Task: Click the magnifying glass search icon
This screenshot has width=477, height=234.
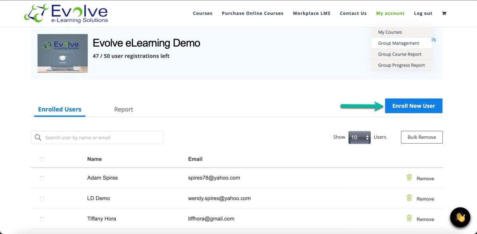Action: click(x=38, y=137)
